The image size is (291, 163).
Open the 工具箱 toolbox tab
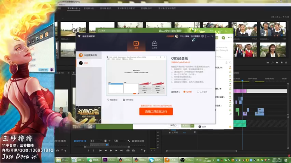coord(154,45)
